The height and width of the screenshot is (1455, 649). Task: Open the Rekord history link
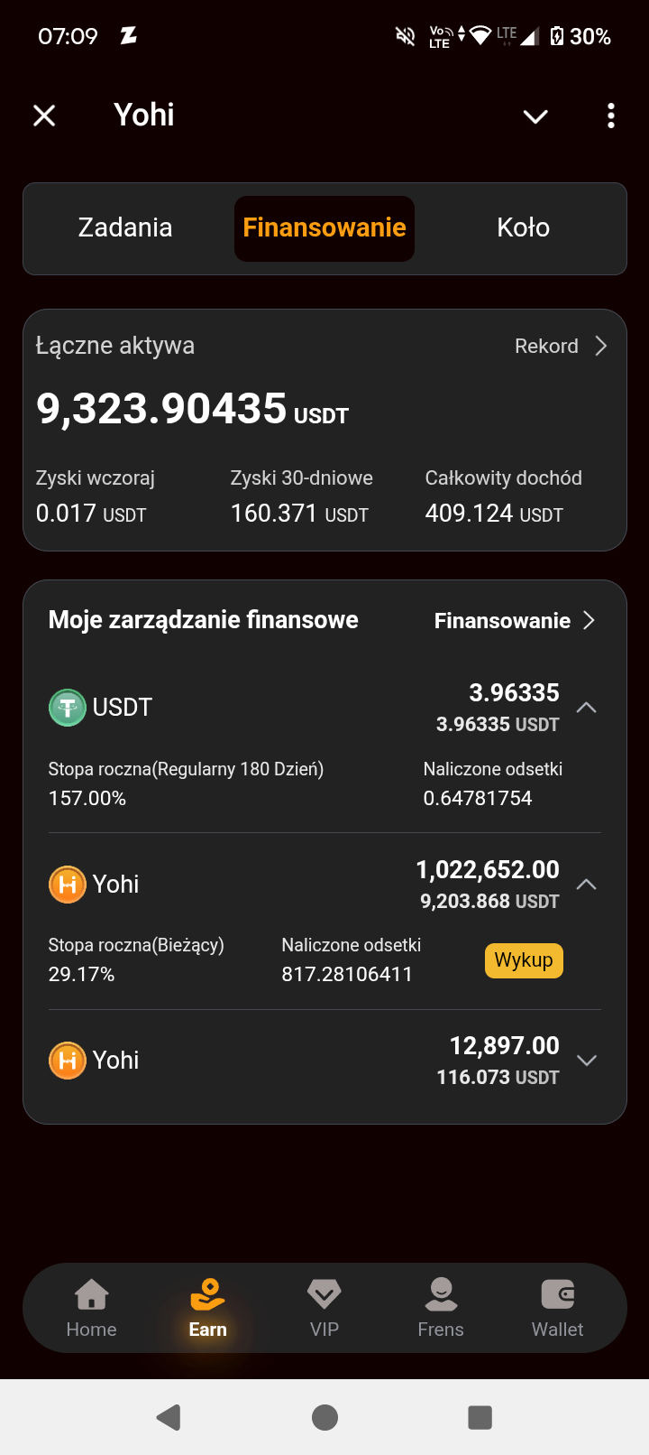click(561, 347)
